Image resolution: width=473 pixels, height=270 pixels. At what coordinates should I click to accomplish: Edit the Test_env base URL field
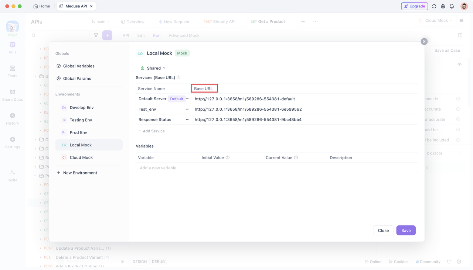tap(304, 109)
